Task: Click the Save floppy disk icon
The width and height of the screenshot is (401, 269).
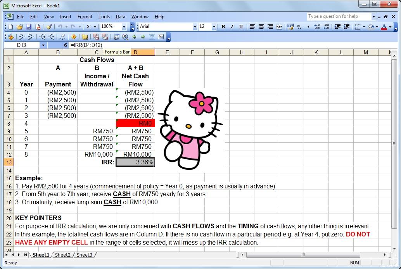Action: (29, 27)
